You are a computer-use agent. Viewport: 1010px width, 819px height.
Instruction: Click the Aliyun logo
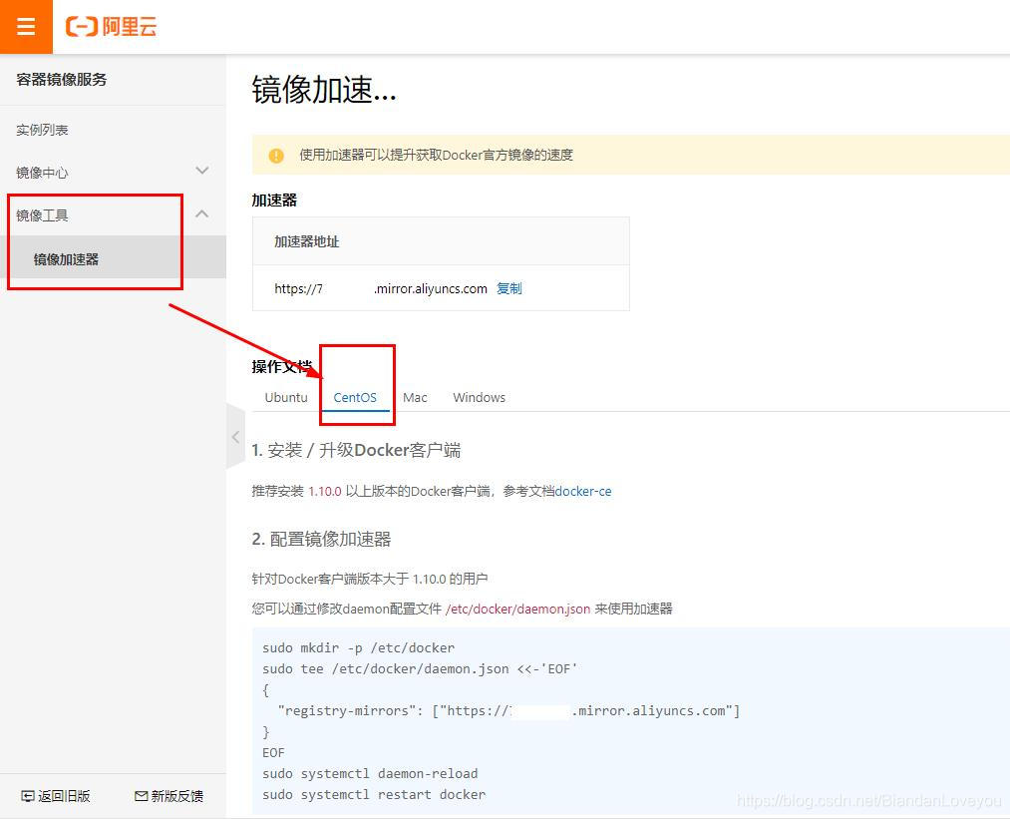pos(111,26)
